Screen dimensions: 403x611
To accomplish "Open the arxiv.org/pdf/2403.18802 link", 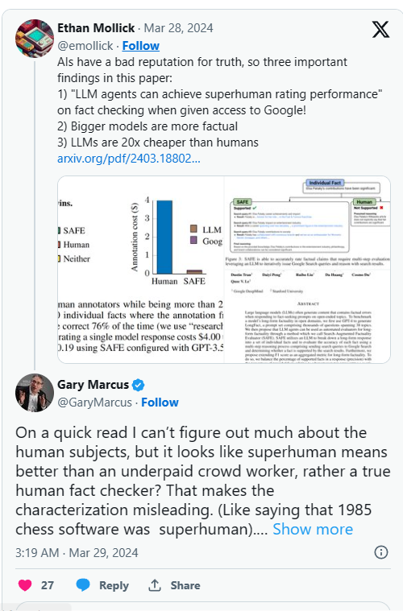I will (129, 159).
